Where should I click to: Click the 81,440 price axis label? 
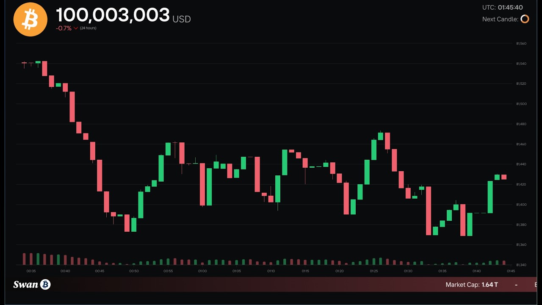click(x=521, y=164)
